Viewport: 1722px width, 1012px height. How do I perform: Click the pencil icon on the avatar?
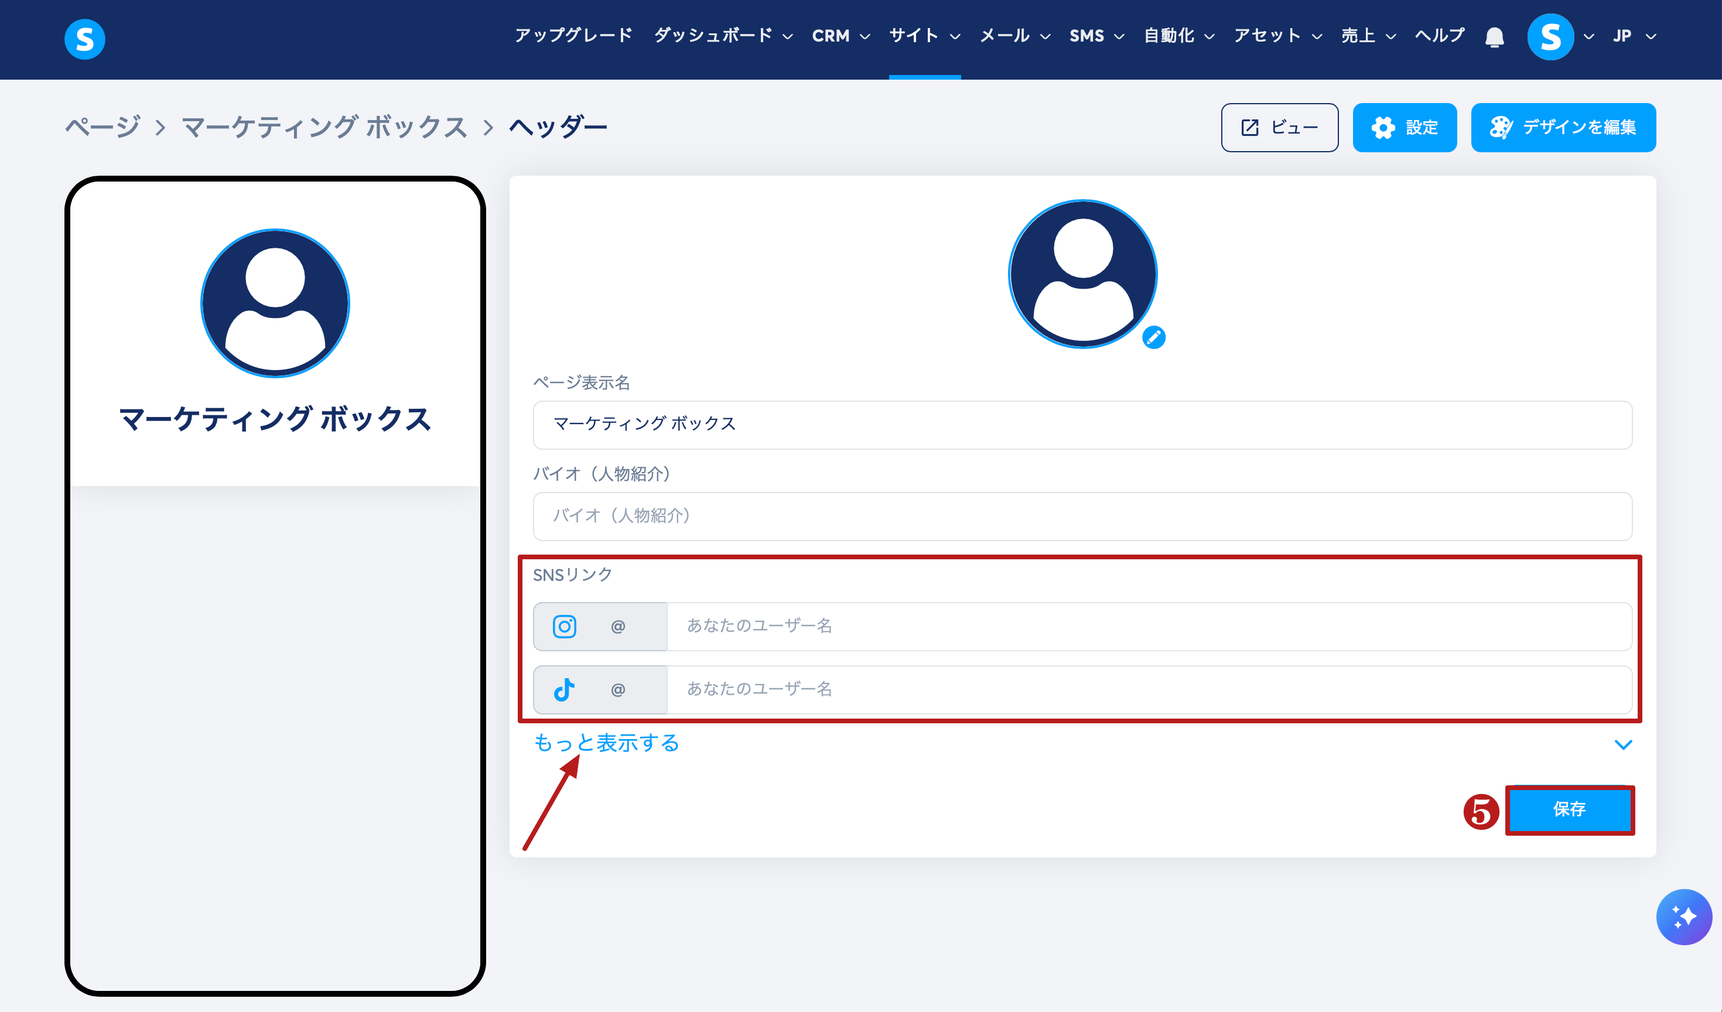point(1153,337)
